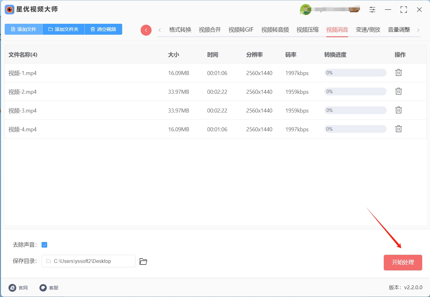
Task: Click the progress bar of 视频-1.mp4
Action: click(x=355, y=73)
